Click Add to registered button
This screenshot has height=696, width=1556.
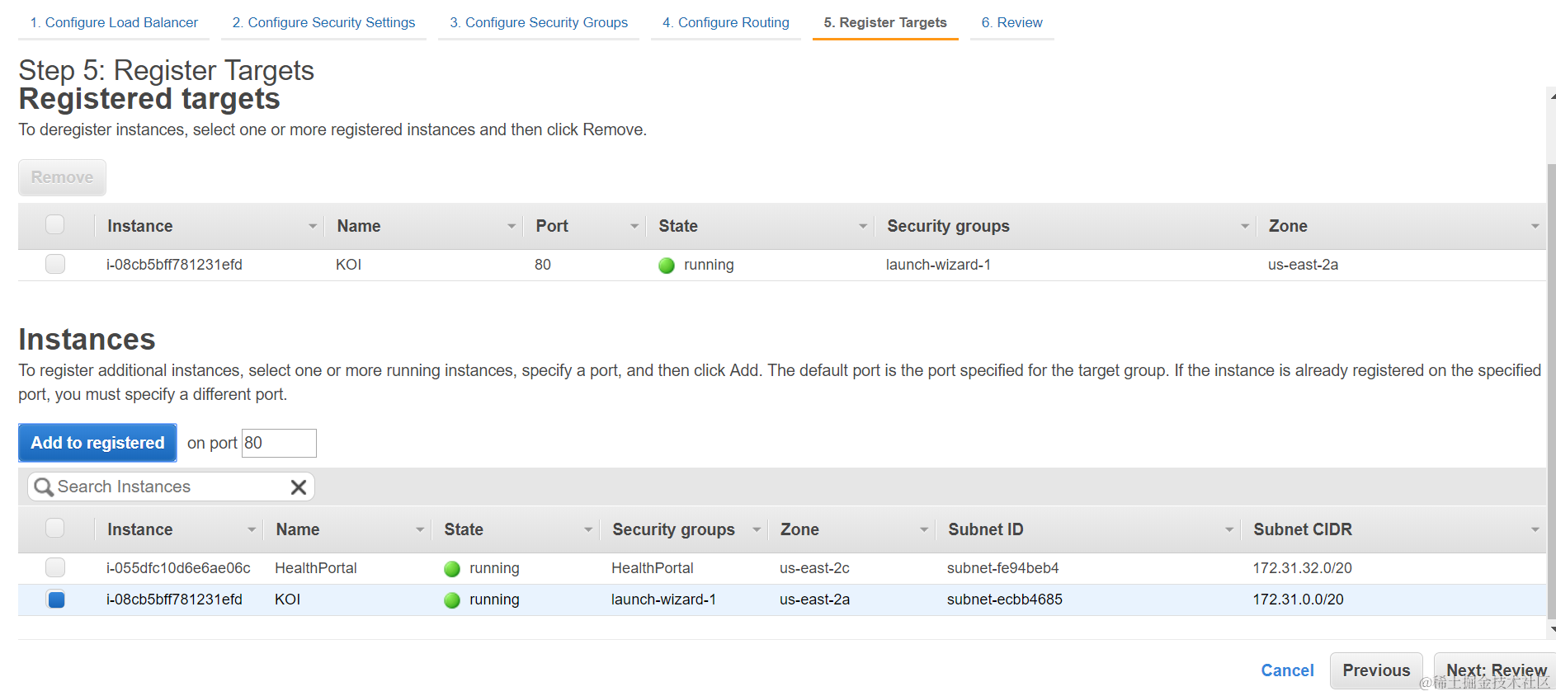(x=97, y=443)
